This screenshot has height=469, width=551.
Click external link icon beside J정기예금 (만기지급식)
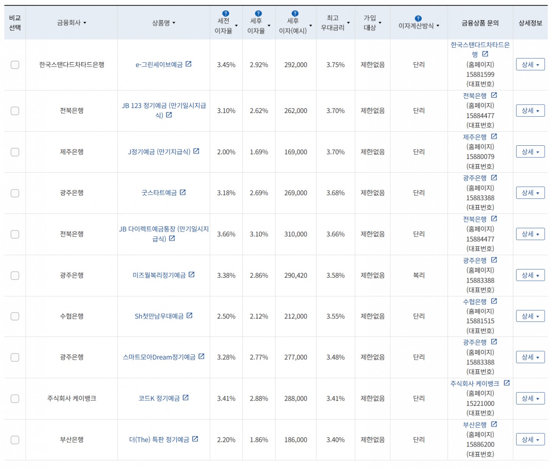tap(196, 151)
